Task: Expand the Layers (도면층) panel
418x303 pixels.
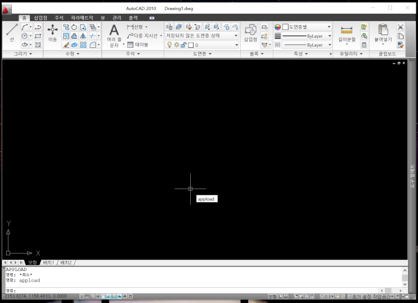Action: pos(202,54)
